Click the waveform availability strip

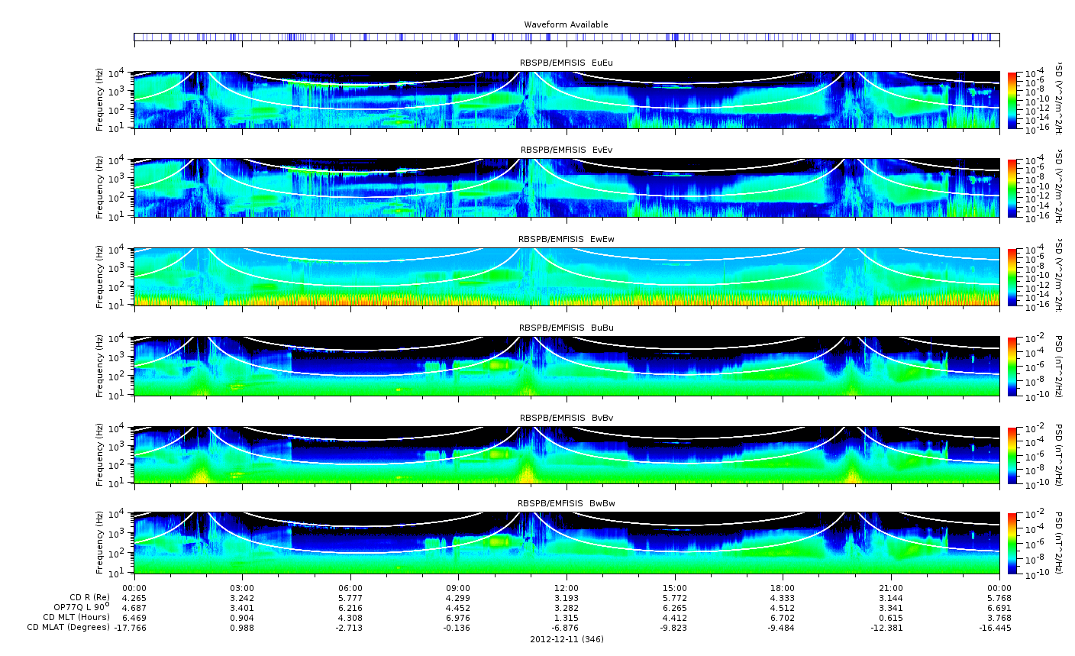[x=567, y=37]
